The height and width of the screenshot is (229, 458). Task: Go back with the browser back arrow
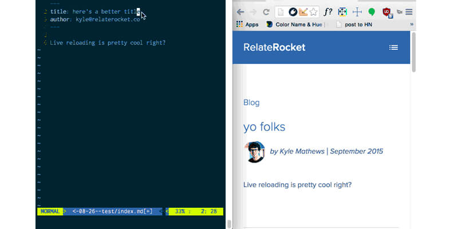pyautogui.click(x=240, y=12)
